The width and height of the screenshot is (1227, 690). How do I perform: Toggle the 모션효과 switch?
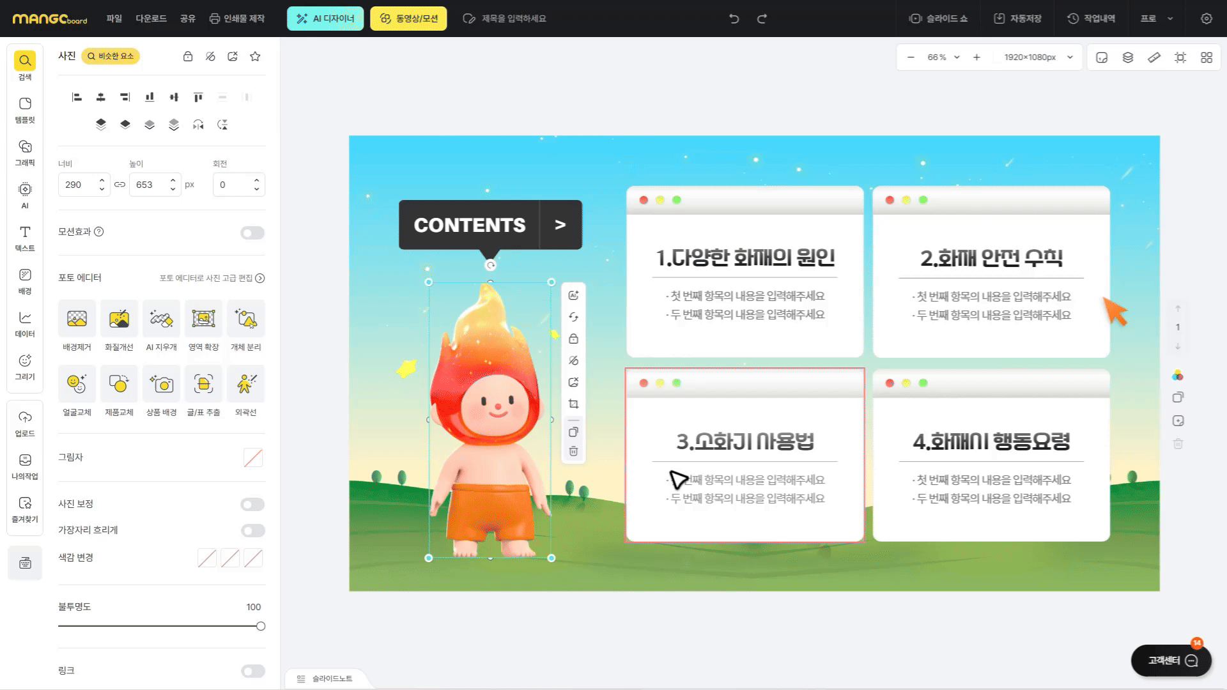(252, 233)
